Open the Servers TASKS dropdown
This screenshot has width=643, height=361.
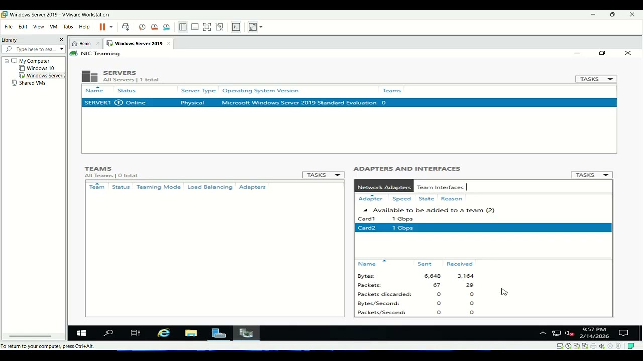click(x=596, y=79)
